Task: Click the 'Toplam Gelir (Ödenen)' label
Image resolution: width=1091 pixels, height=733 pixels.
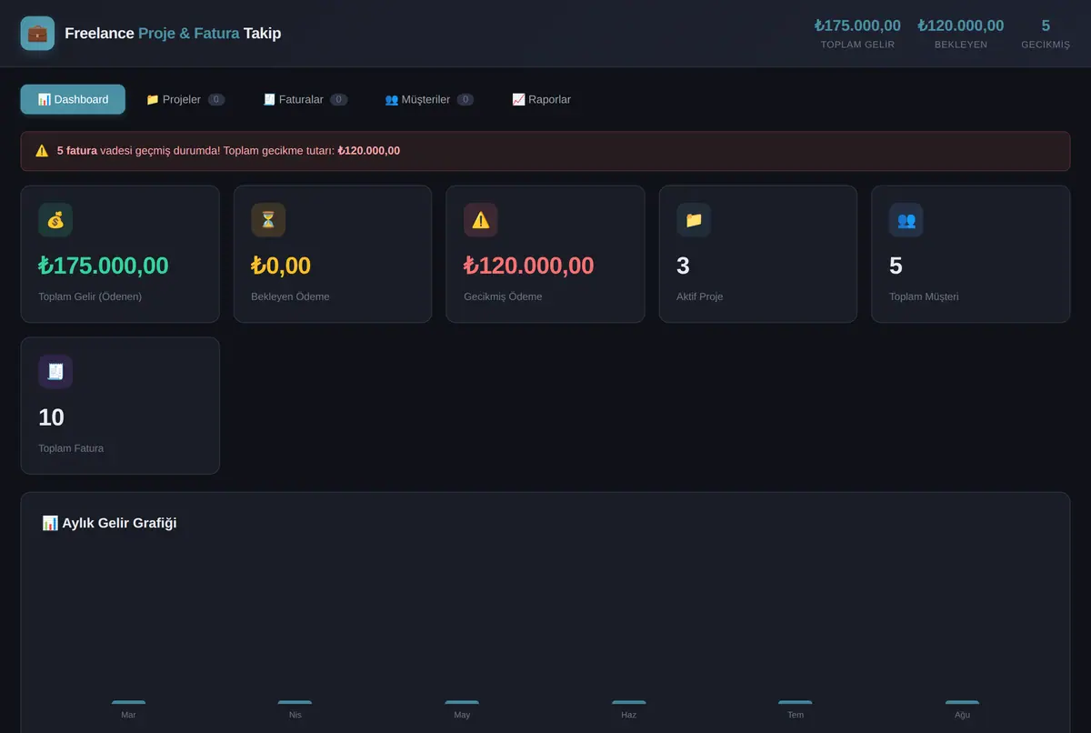Action: 90,296
